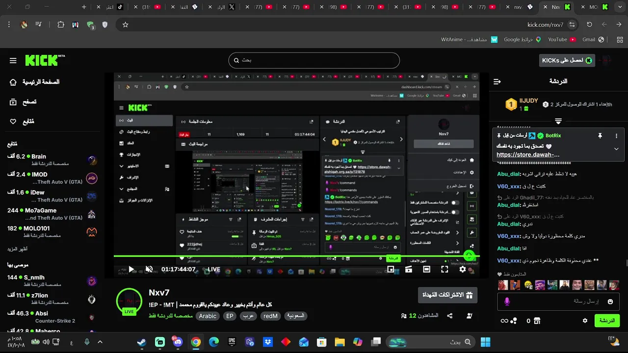Click the Windows Start button
628x353 pixels.
click(485, 342)
